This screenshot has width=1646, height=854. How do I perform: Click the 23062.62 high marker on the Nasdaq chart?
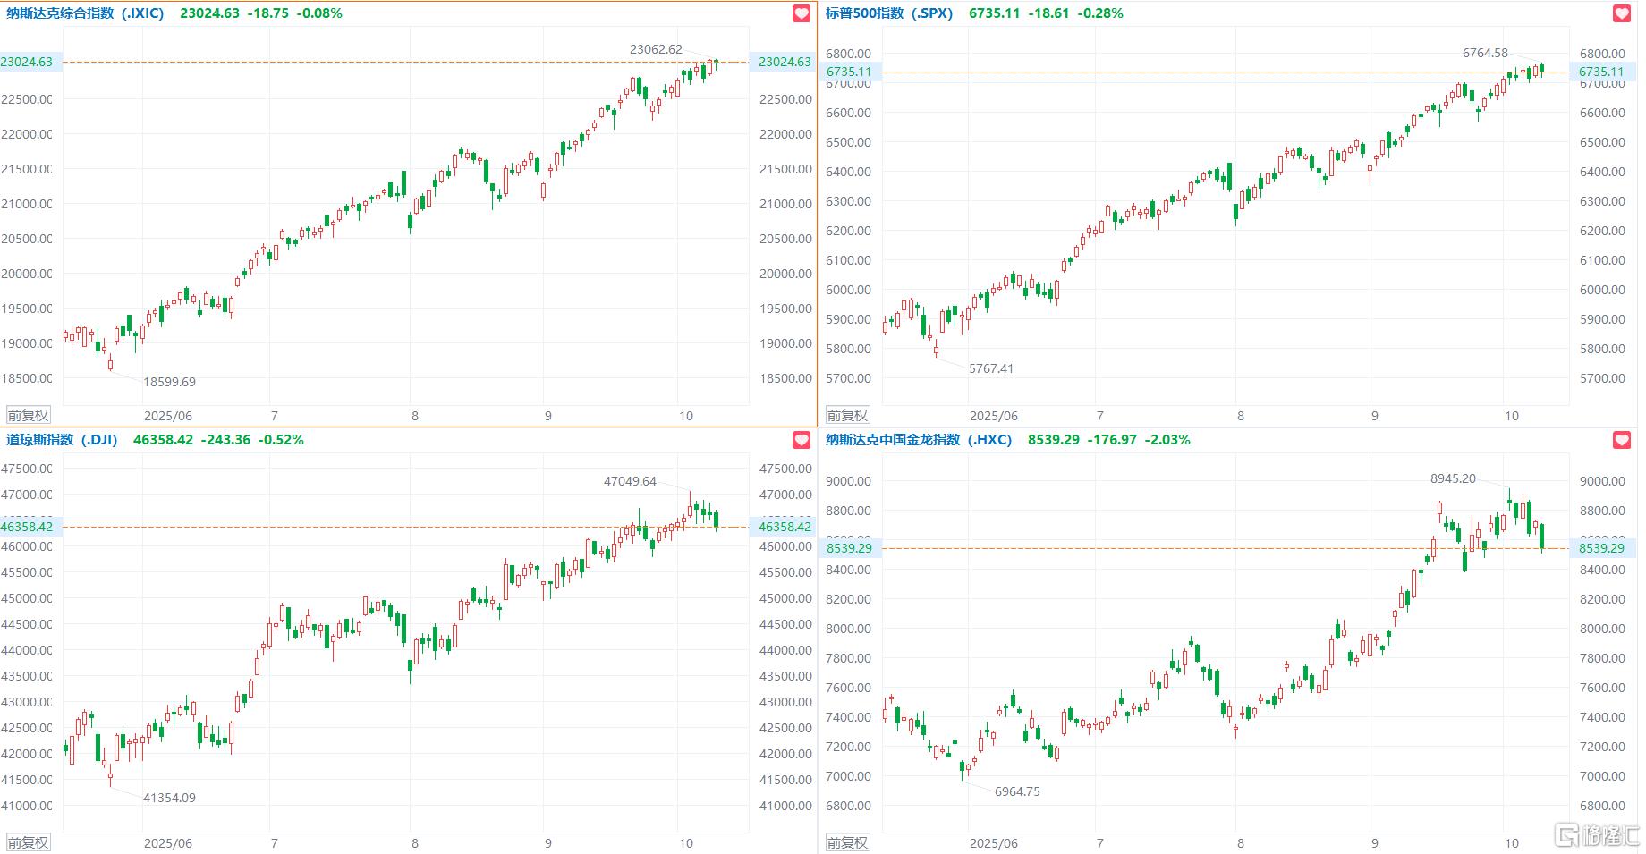tap(656, 50)
